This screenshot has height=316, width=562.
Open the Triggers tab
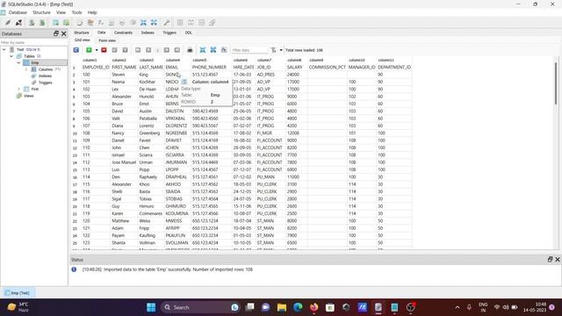click(169, 32)
